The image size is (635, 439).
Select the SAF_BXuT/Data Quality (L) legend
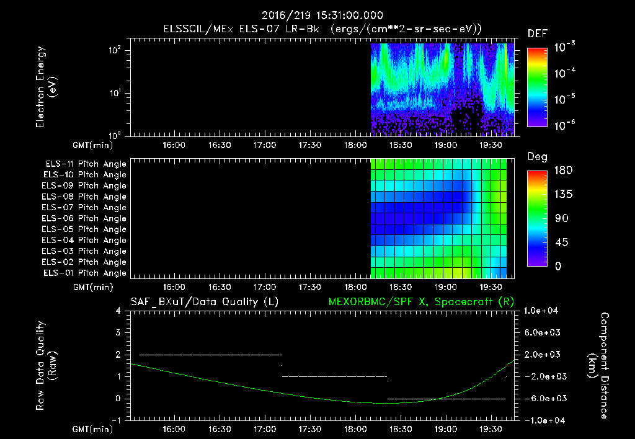[x=205, y=302]
